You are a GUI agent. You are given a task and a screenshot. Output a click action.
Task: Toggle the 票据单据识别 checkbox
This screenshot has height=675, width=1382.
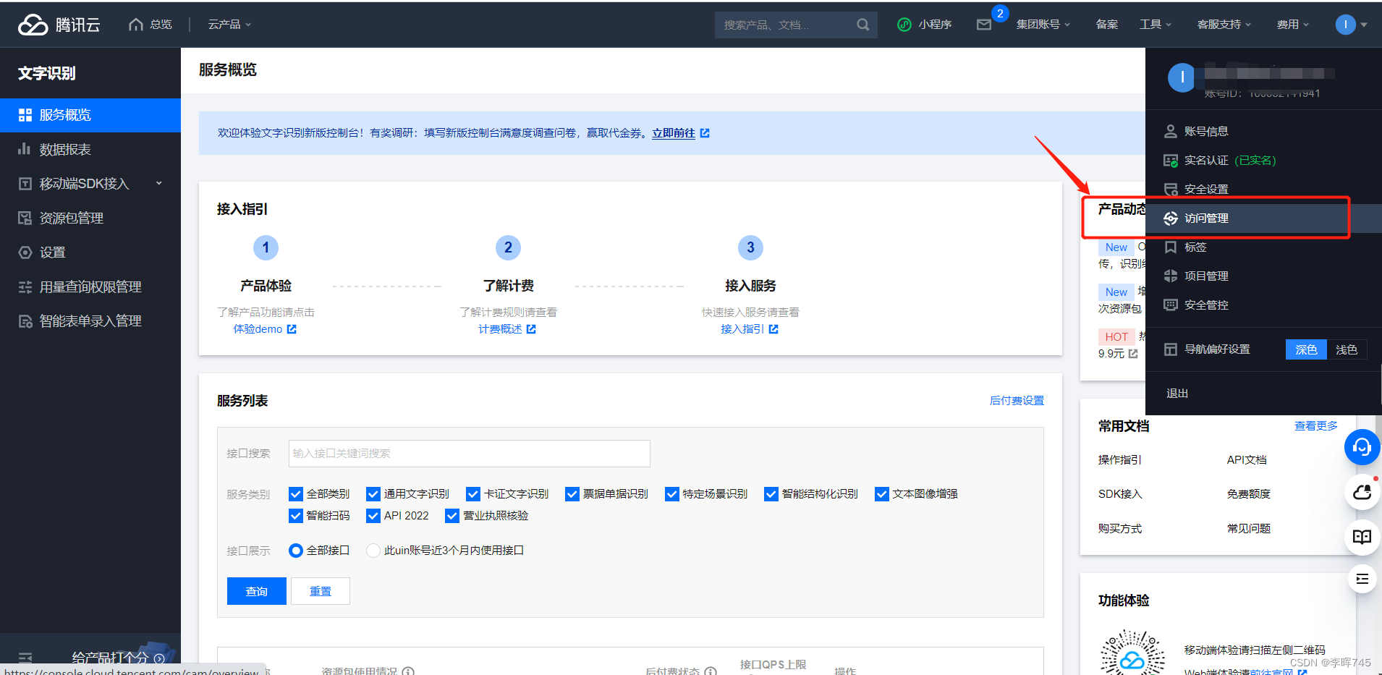point(572,494)
